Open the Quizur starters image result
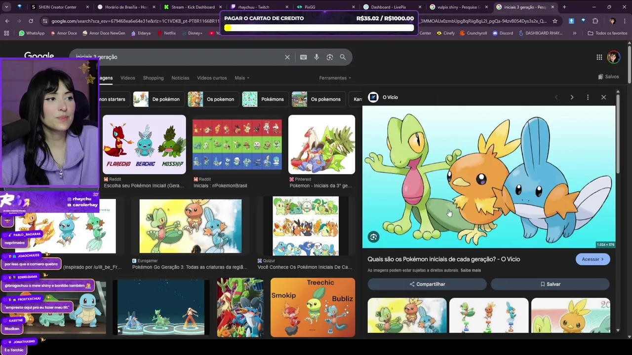Viewport: 632px width, 355px height. click(x=306, y=226)
